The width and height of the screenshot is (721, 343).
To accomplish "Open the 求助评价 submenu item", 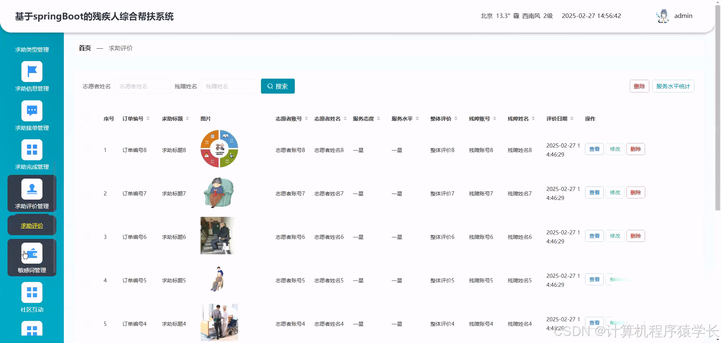I will [x=32, y=225].
